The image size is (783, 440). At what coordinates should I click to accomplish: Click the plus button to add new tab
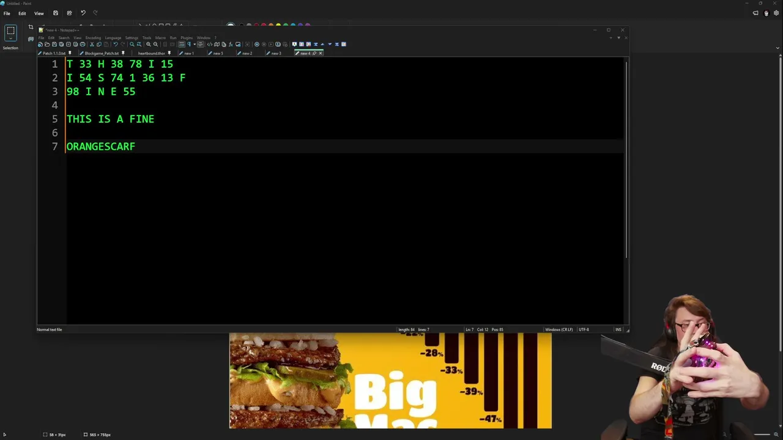[610, 38]
